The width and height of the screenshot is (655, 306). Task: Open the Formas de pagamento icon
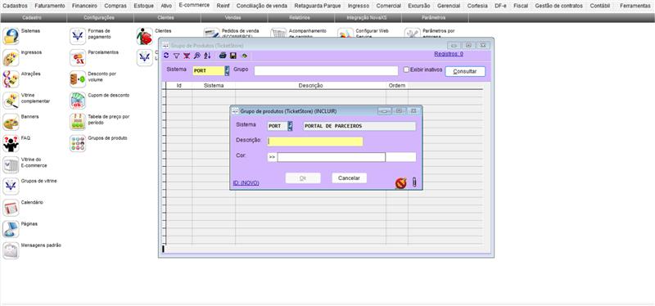click(78, 36)
